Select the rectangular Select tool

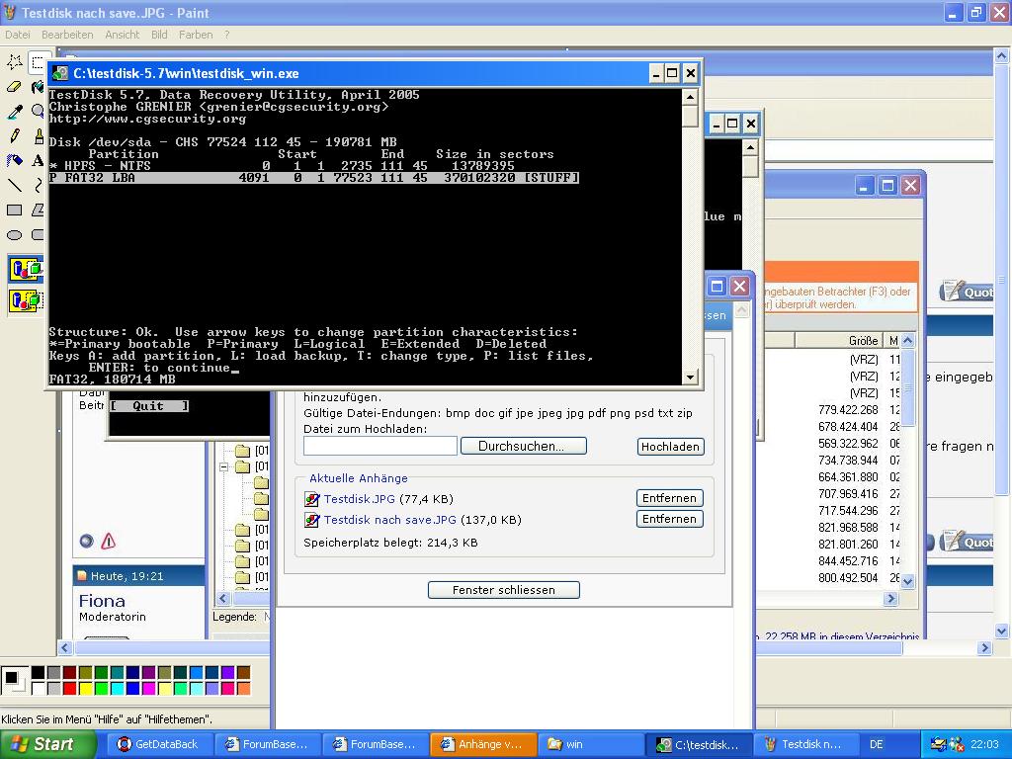click(x=38, y=62)
